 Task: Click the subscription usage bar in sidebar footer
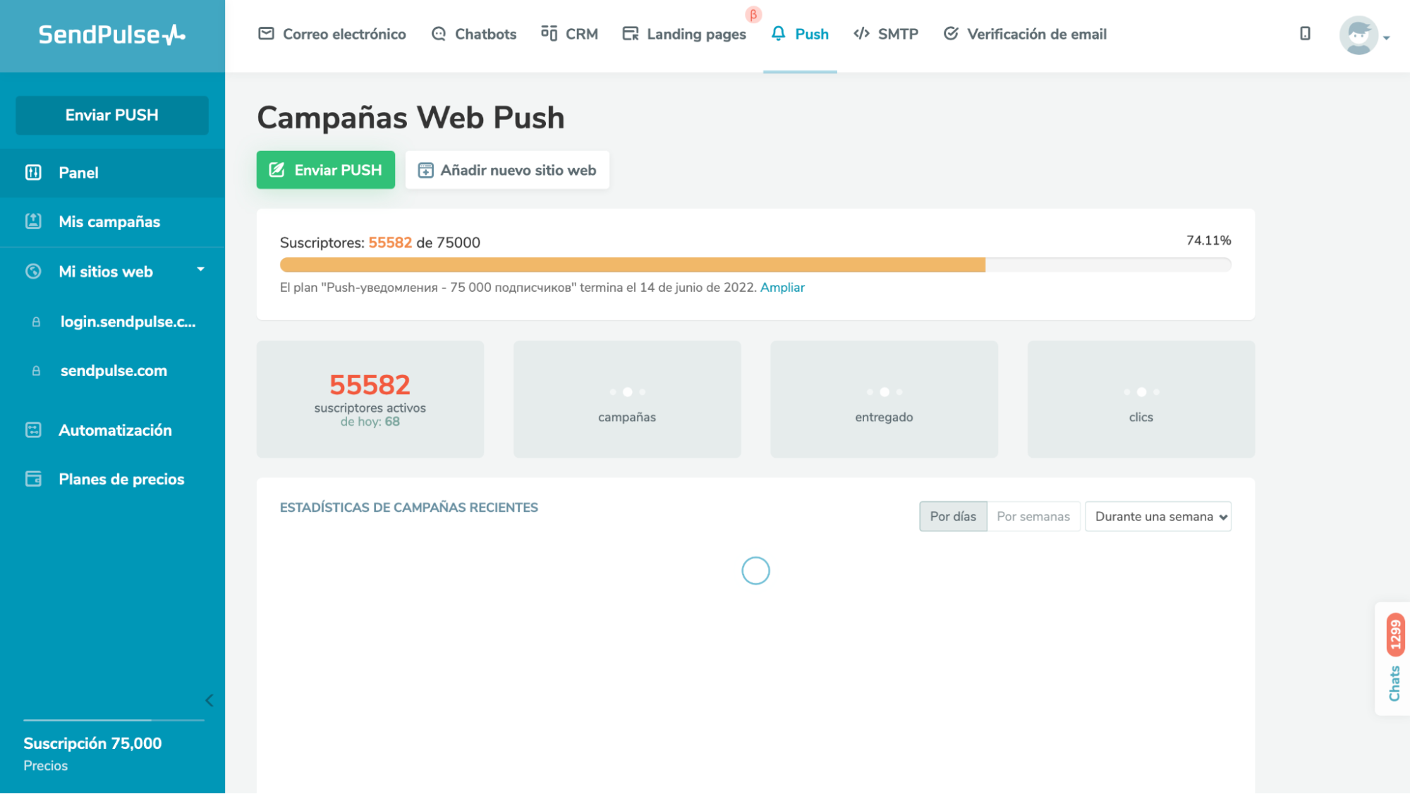114,720
